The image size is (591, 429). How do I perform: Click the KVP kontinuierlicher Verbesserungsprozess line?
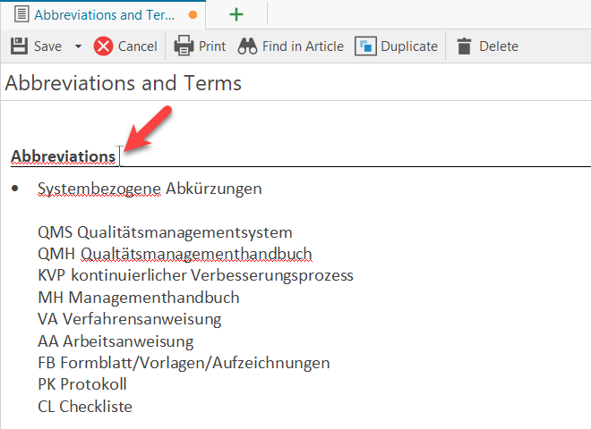(x=195, y=275)
